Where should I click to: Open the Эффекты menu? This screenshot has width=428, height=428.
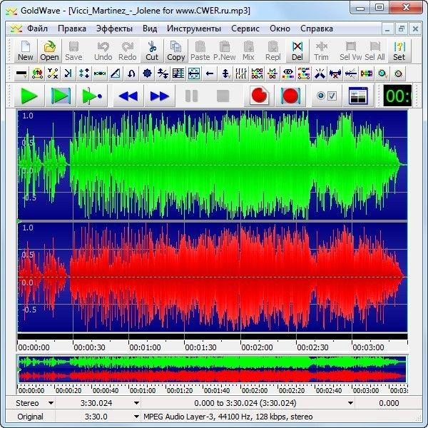point(114,29)
